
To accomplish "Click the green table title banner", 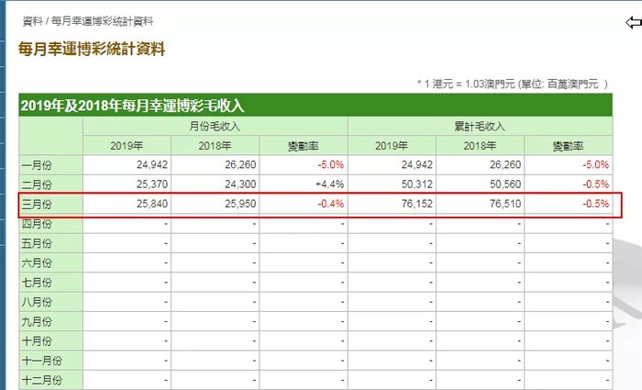I will [x=315, y=106].
